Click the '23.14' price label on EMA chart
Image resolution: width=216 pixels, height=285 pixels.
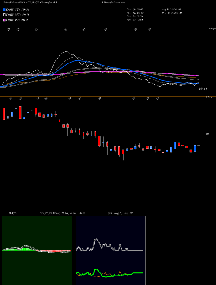(203, 89)
